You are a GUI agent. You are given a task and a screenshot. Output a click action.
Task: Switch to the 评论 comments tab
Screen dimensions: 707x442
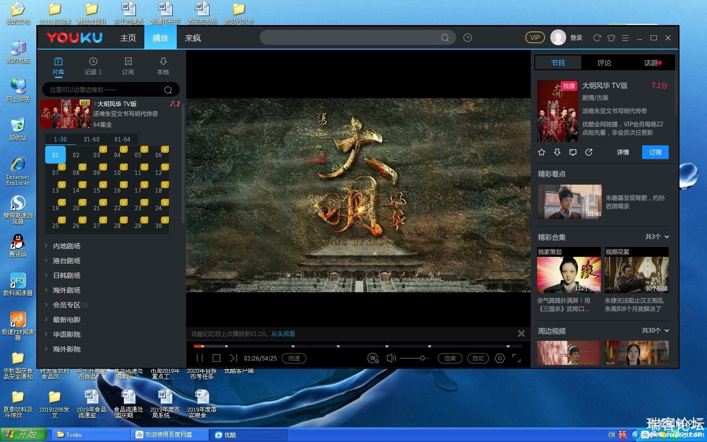pyautogui.click(x=604, y=62)
